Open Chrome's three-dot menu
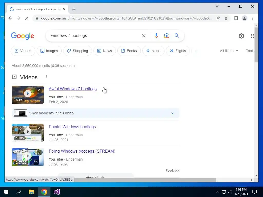The image size is (263, 197). tap(253, 18)
